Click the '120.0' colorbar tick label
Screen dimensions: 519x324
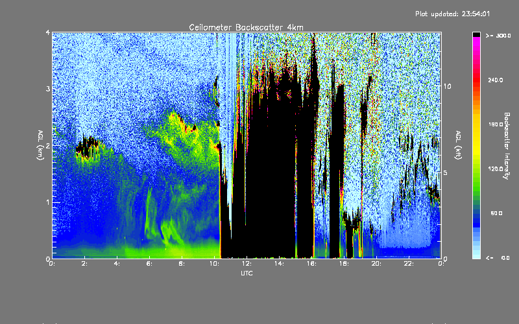pos(496,169)
